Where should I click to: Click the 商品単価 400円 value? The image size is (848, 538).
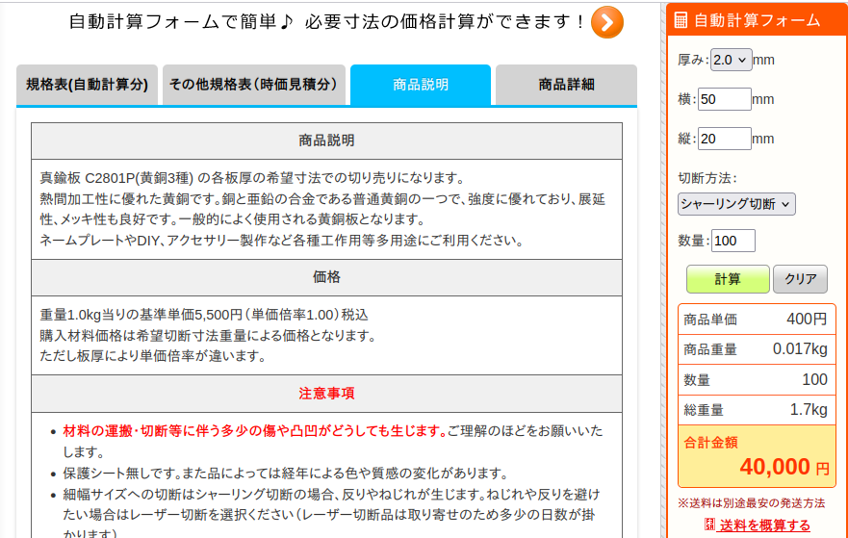807,319
